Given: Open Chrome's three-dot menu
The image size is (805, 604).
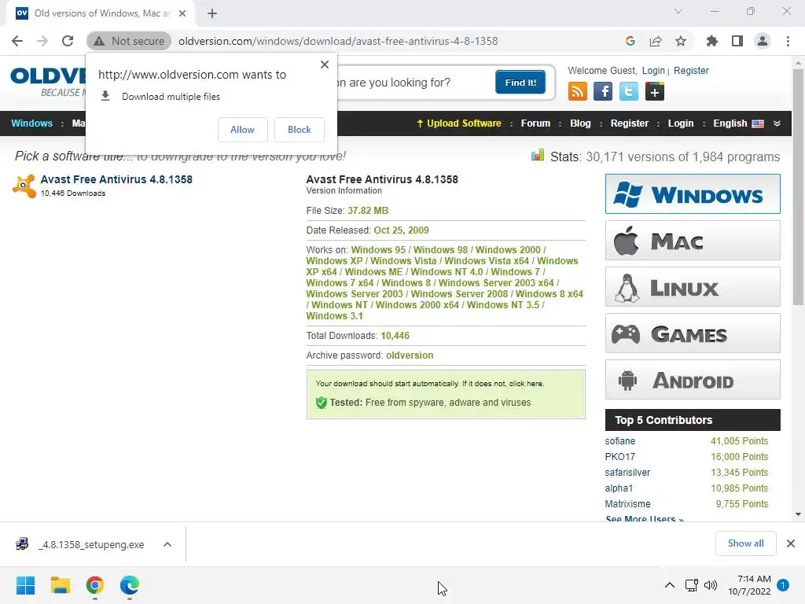Looking at the screenshot, I should tap(788, 41).
